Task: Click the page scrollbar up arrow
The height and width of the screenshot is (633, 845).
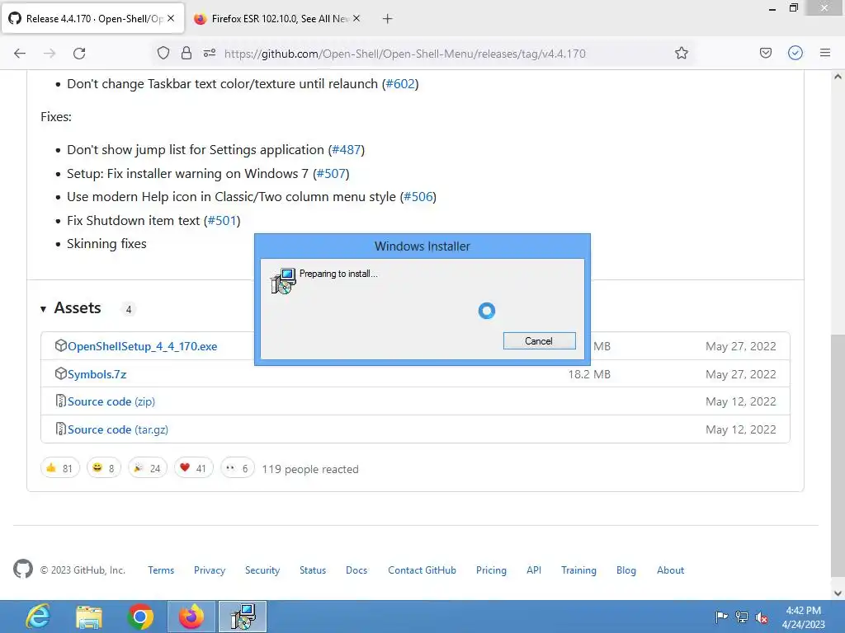Action: 838,77
